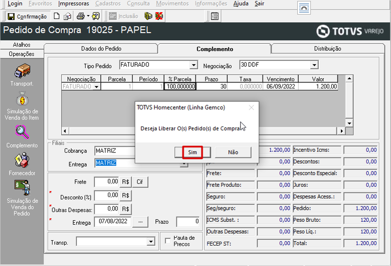Image resolution: width=391 pixels, height=266 pixels.
Task: Click the Vencimento column header
Action: (x=281, y=79)
